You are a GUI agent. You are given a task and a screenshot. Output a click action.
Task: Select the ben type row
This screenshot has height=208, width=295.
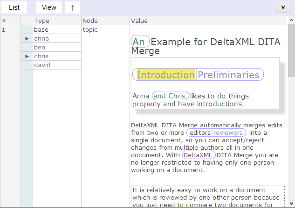[x=57, y=47]
